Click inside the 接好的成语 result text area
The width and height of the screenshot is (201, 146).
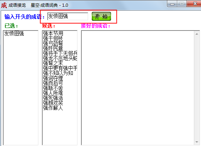click(x=138, y=88)
